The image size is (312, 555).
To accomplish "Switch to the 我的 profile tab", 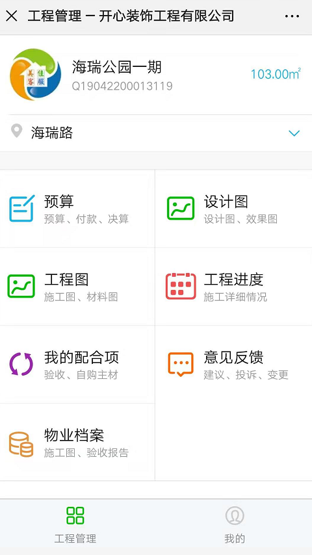I will point(235,525).
